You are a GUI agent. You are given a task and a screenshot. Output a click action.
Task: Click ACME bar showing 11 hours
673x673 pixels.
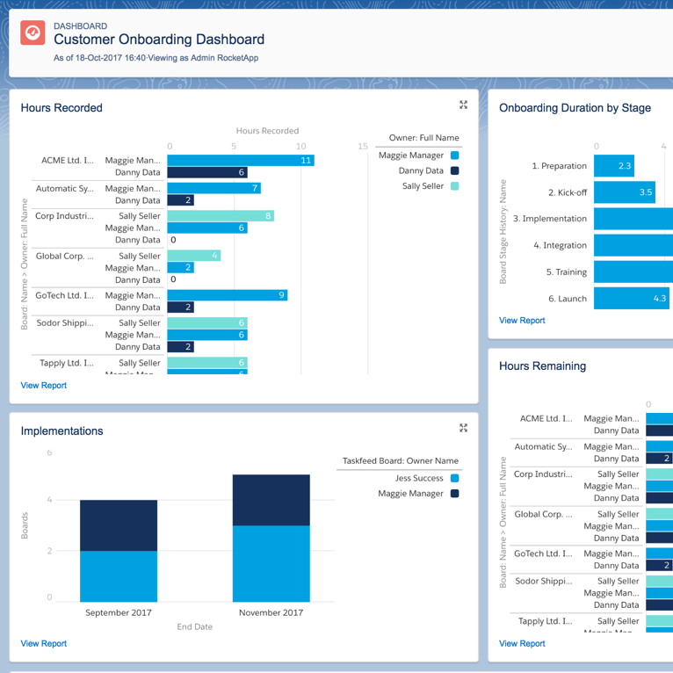pyautogui.click(x=239, y=161)
